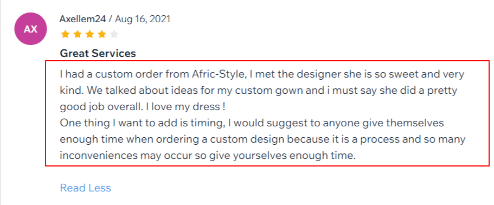Select the first gold rating star
The image size is (494, 205).
coord(65,34)
